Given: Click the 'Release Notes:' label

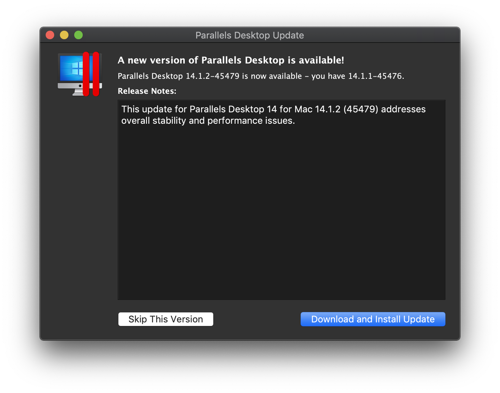Looking at the screenshot, I should click(x=147, y=91).
